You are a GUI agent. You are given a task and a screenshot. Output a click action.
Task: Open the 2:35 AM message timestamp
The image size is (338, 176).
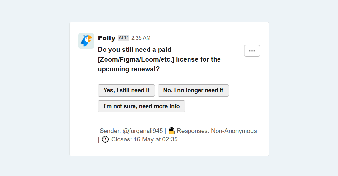click(x=141, y=38)
